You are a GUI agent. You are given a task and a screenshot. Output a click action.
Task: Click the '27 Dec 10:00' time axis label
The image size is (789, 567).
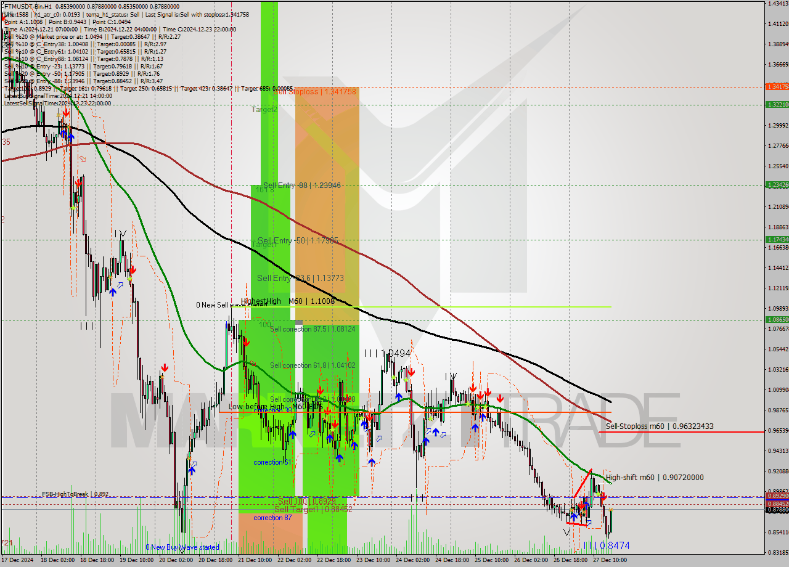tap(610, 560)
